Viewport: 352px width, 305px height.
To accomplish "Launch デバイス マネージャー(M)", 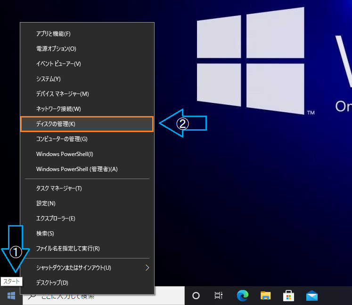I will [87, 94].
